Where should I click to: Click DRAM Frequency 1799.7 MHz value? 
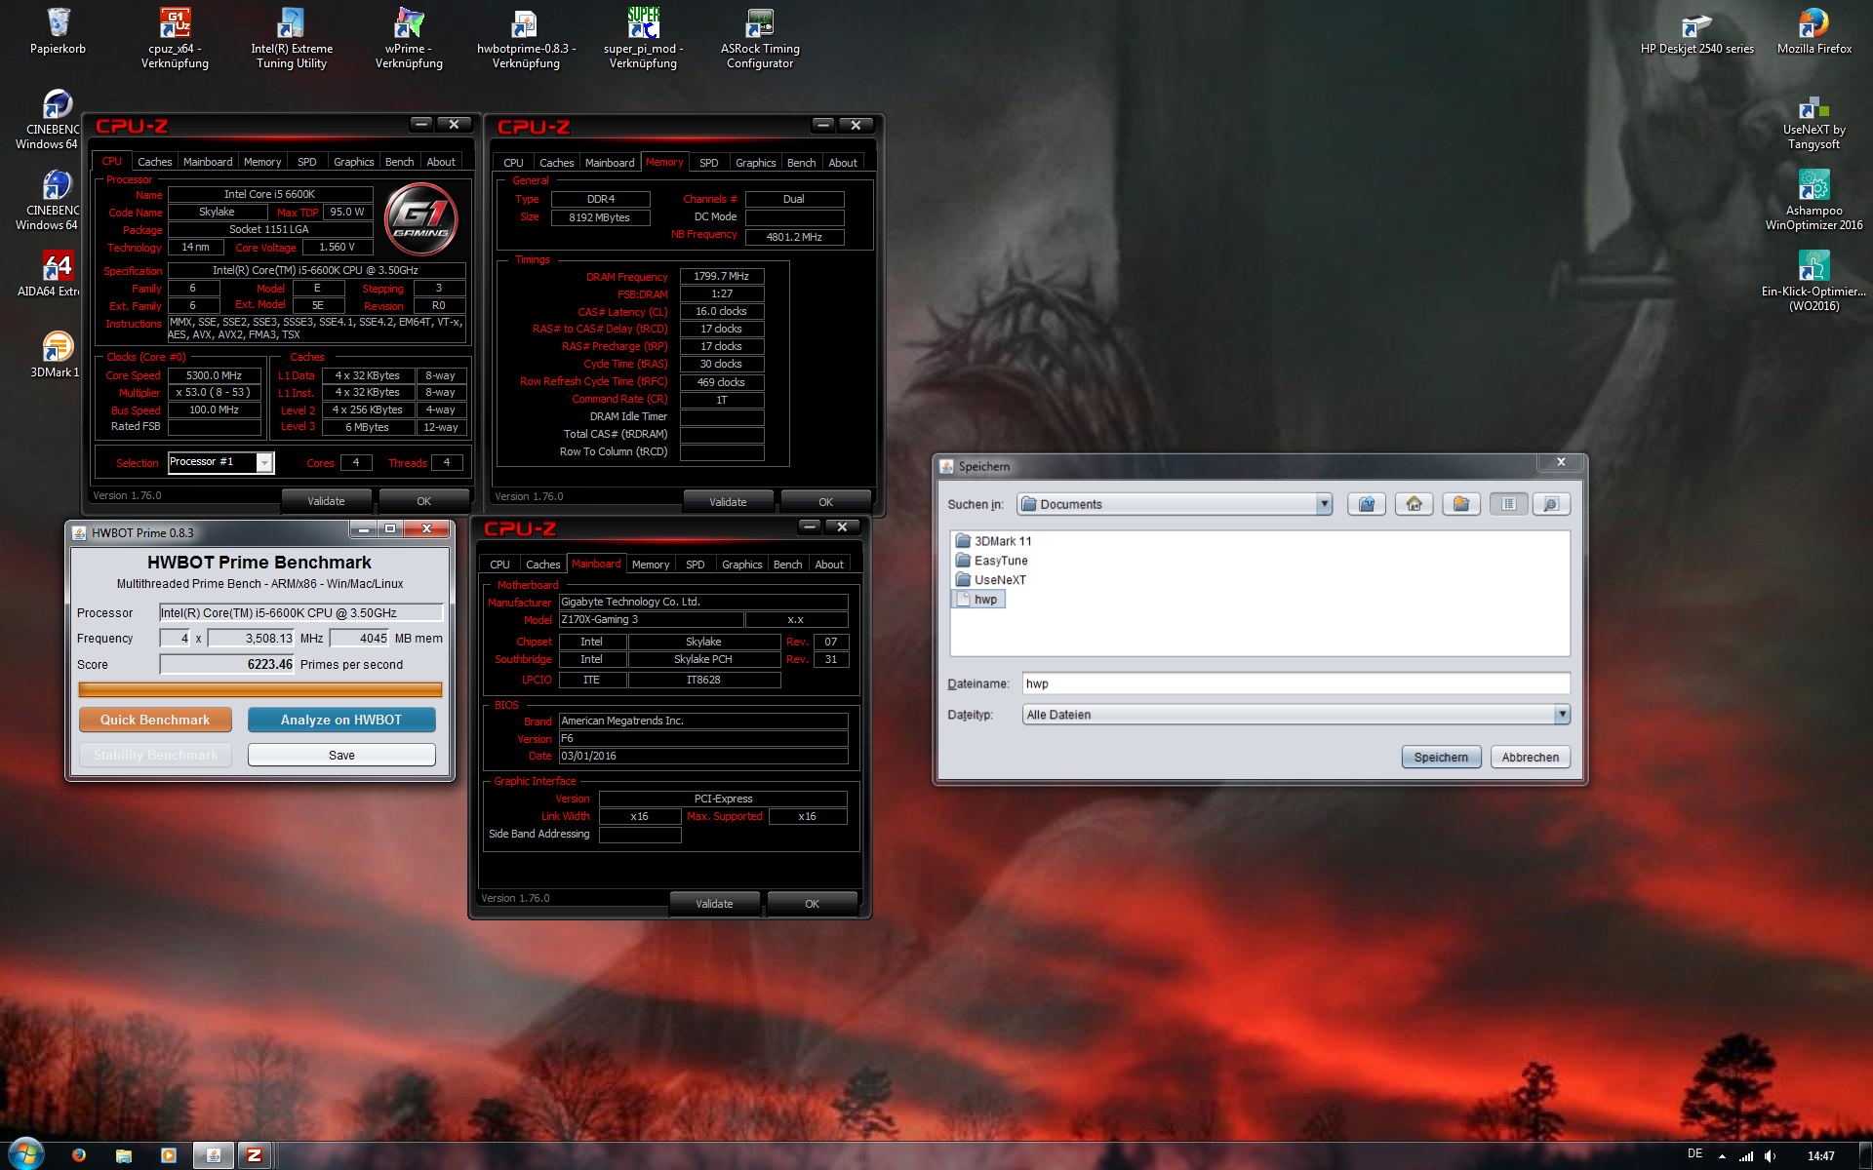pyautogui.click(x=721, y=276)
